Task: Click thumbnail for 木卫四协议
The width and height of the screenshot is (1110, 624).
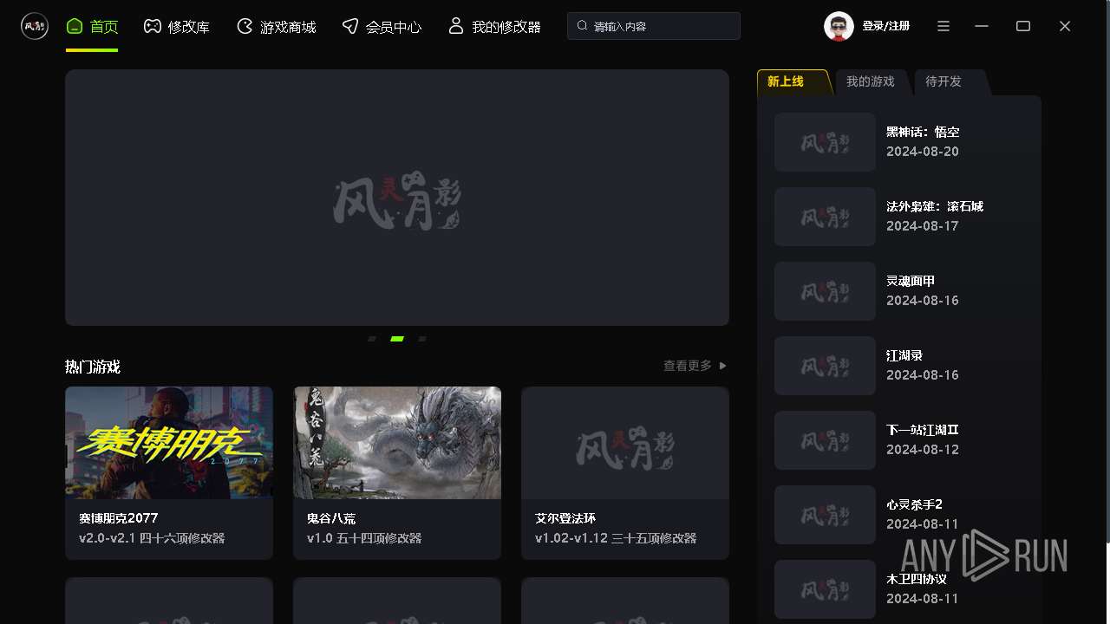Action: pyautogui.click(x=825, y=589)
